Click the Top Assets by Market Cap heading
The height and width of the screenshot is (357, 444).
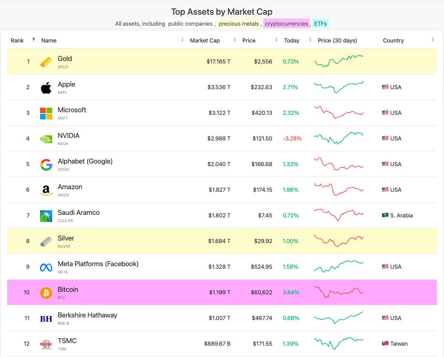pyautogui.click(x=222, y=12)
